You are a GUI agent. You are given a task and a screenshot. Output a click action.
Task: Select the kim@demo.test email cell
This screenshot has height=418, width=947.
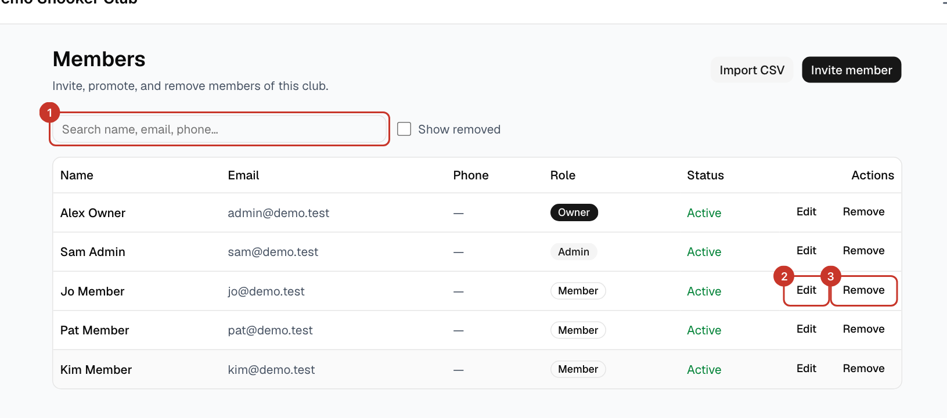271,370
